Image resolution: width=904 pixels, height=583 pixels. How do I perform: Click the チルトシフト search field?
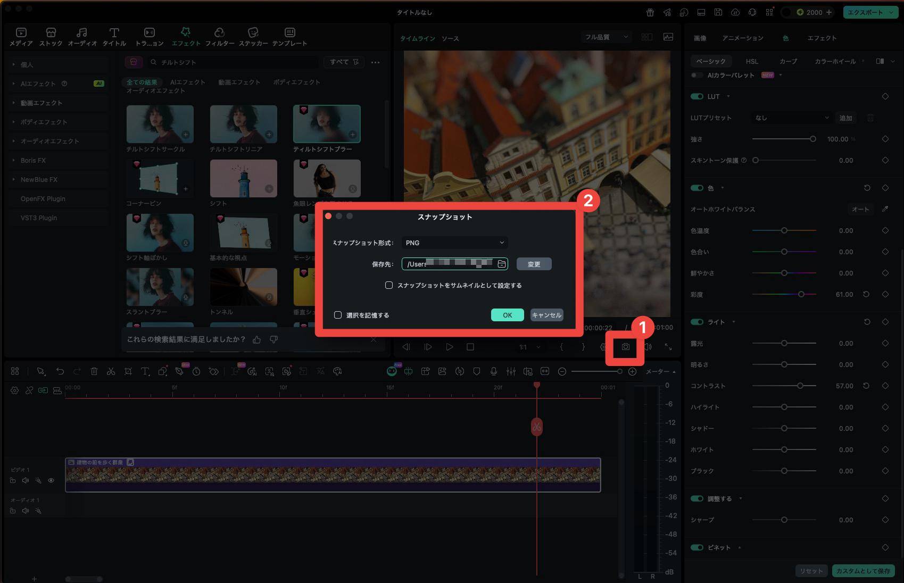[x=233, y=62]
